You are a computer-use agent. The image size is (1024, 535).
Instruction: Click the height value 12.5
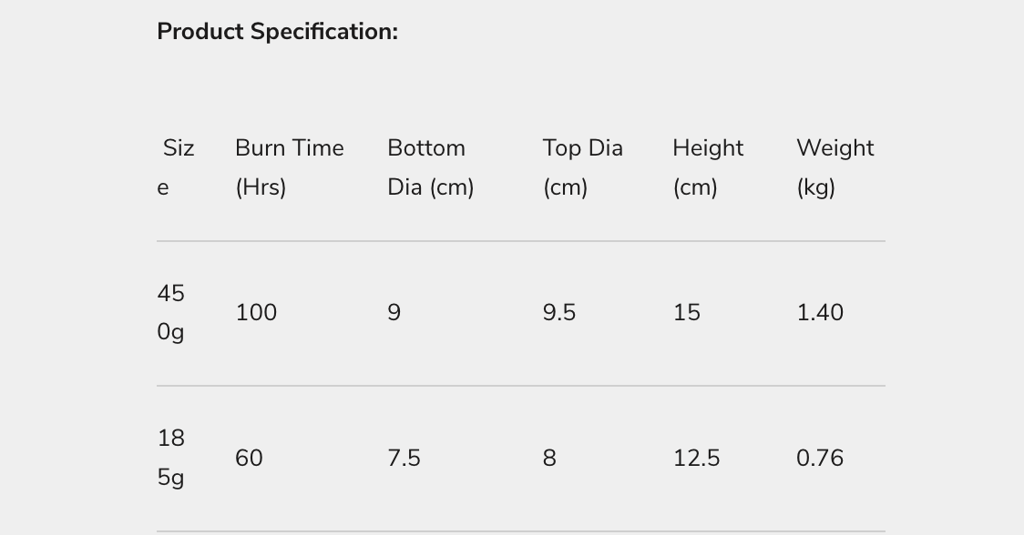click(697, 458)
